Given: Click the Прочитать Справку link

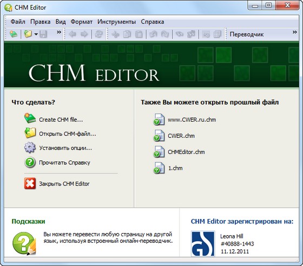Looking at the screenshot, I should 64,163.
